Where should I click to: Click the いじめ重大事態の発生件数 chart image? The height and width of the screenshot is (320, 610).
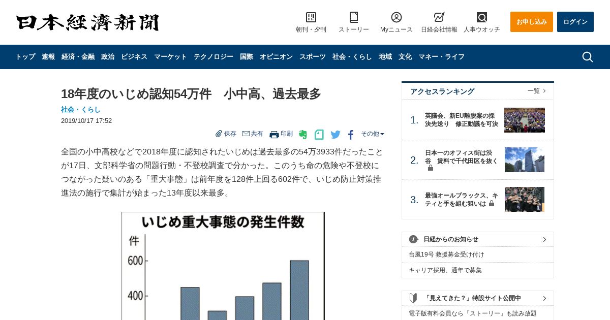(223, 266)
